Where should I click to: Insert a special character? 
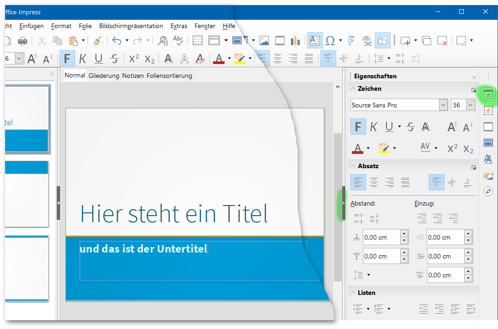point(330,41)
